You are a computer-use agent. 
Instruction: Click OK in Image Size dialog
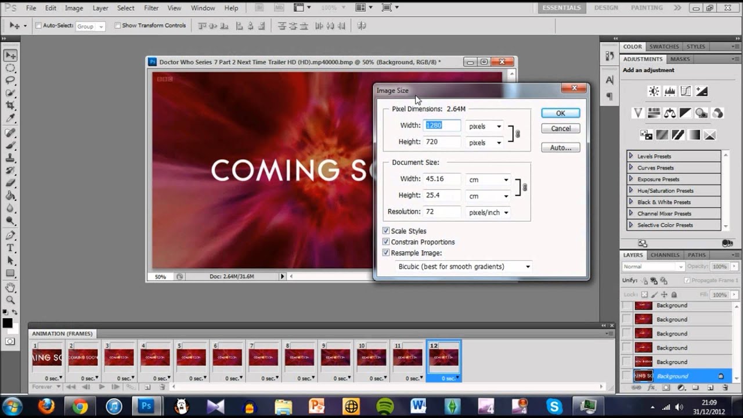click(x=560, y=113)
